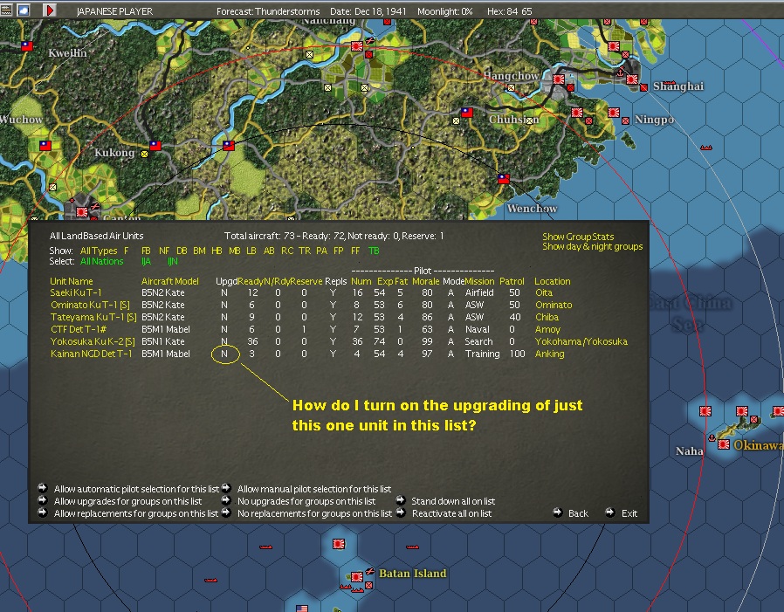Click Upgd N for Yokosuka Ku K-2
This screenshot has height=612, width=784.
(x=224, y=341)
